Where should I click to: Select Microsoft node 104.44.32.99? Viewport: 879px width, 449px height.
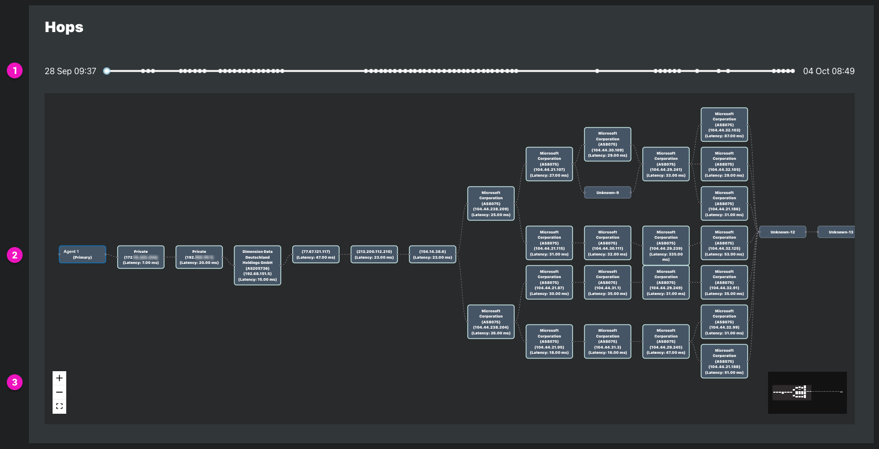pyautogui.click(x=724, y=322)
